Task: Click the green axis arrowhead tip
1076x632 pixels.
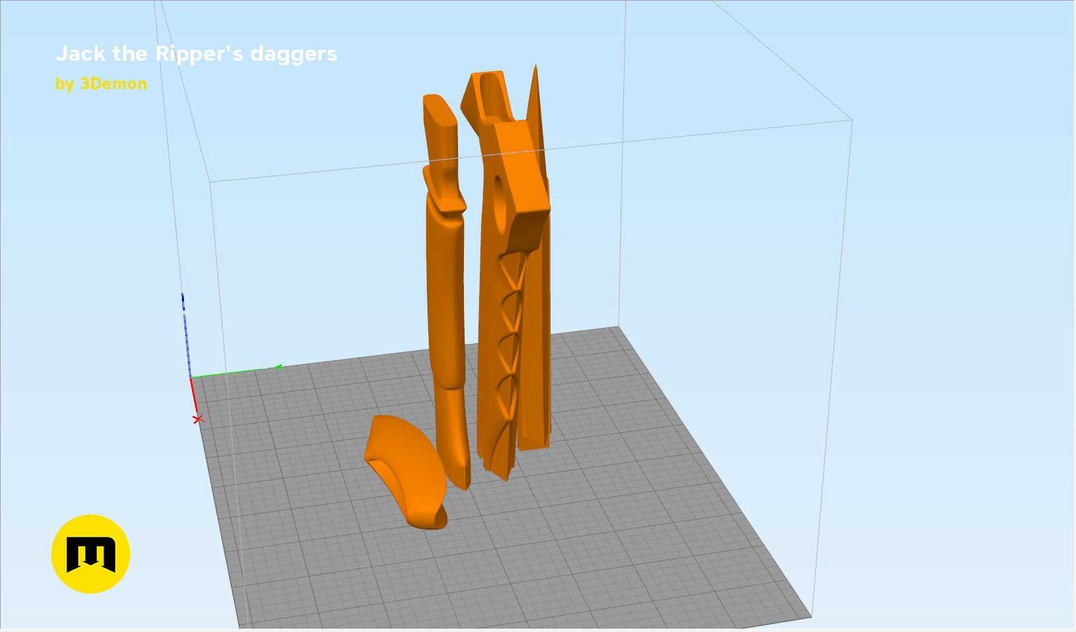Action: point(279,364)
